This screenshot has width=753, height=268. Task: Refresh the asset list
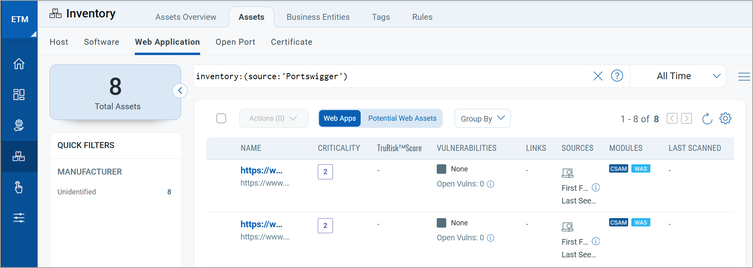click(707, 119)
